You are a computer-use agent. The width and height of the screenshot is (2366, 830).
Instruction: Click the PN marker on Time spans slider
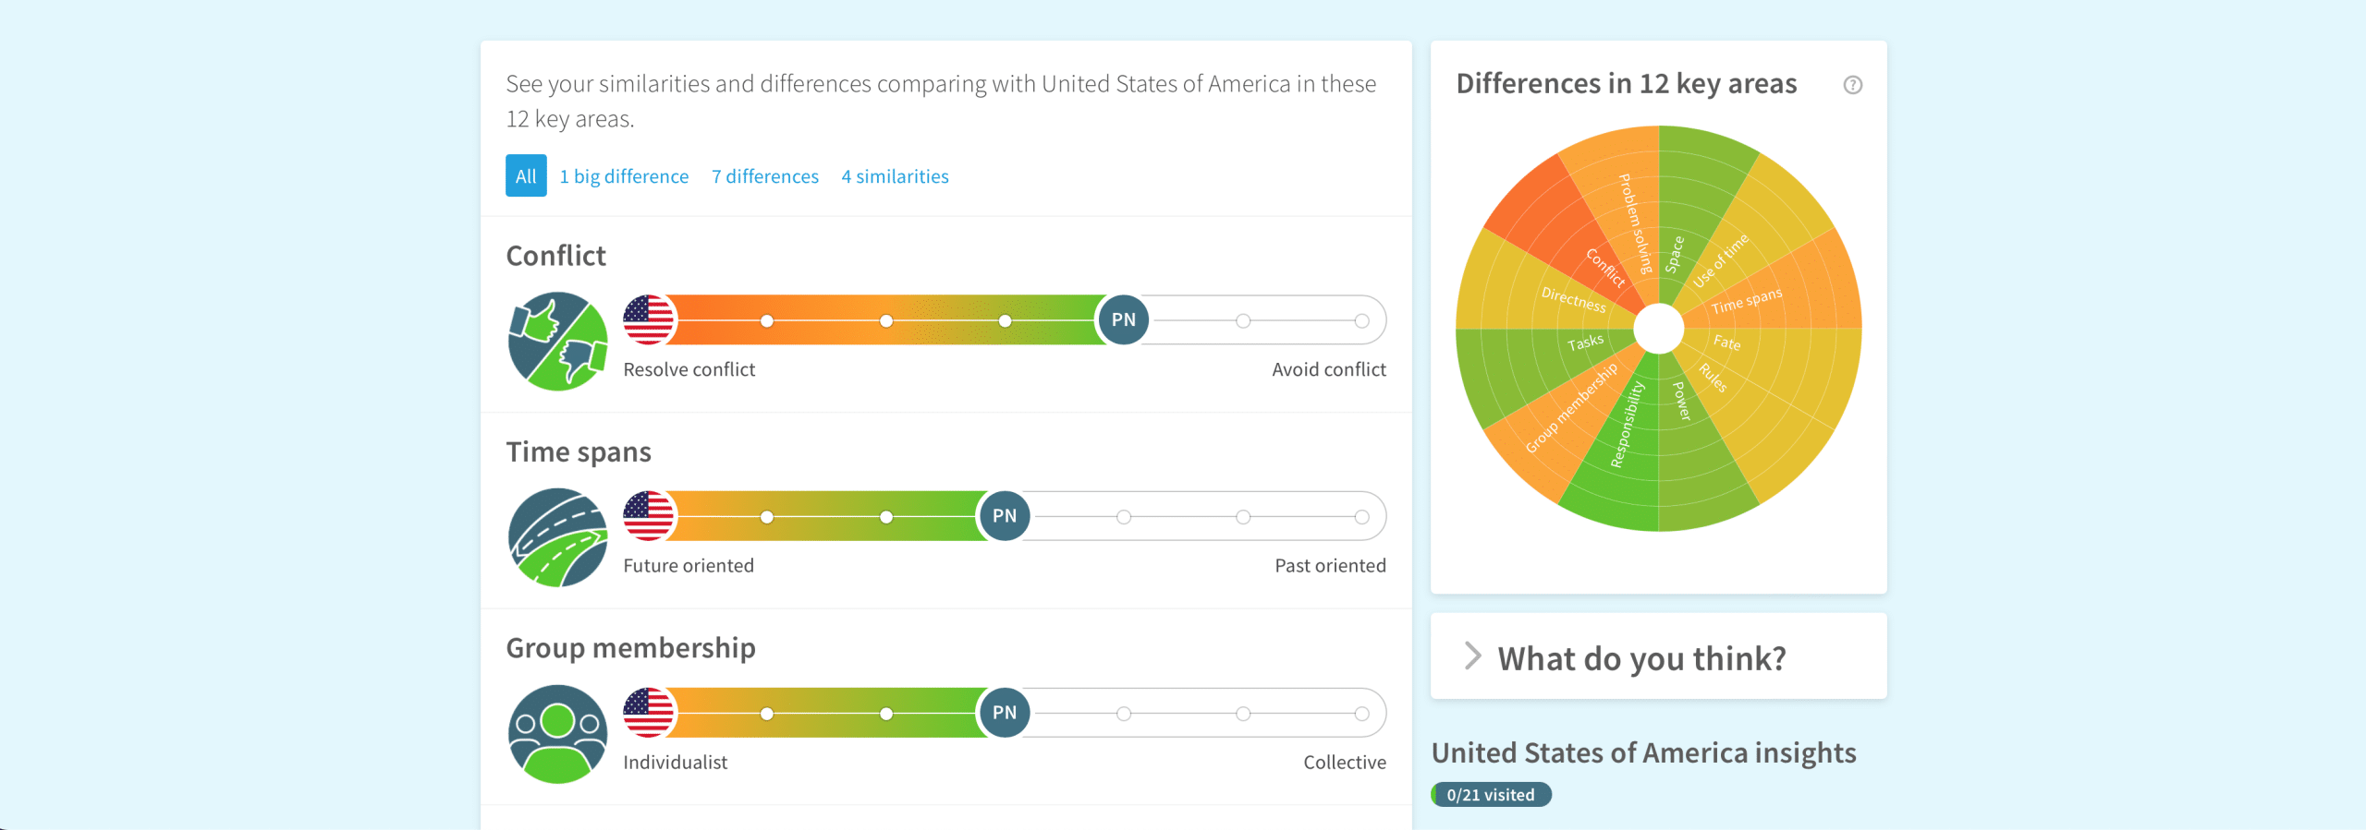pyautogui.click(x=1005, y=516)
